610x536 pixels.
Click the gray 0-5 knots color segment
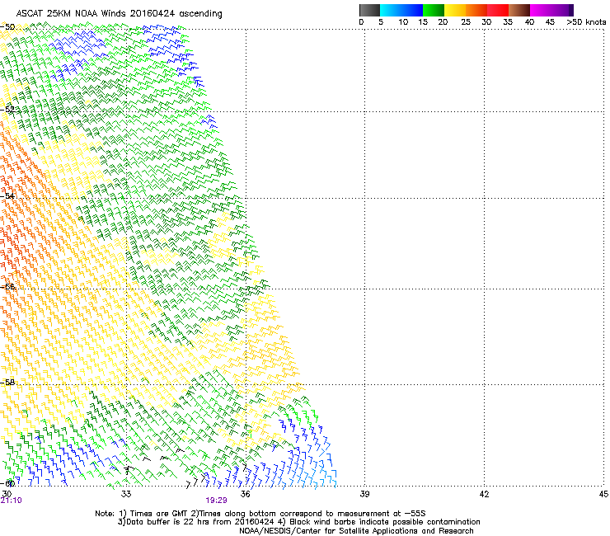(x=369, y=10)
